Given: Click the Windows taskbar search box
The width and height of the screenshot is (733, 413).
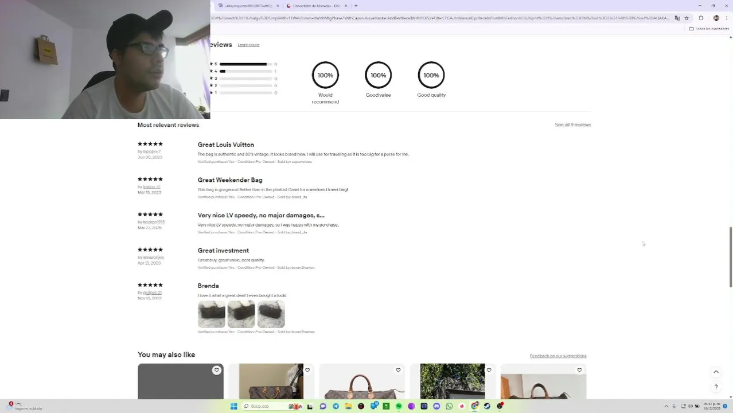Looking at the screenshot, I should [x=273, y=406].
